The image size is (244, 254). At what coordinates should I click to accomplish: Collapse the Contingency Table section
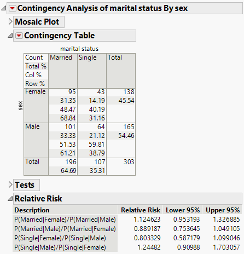[10, 36]
